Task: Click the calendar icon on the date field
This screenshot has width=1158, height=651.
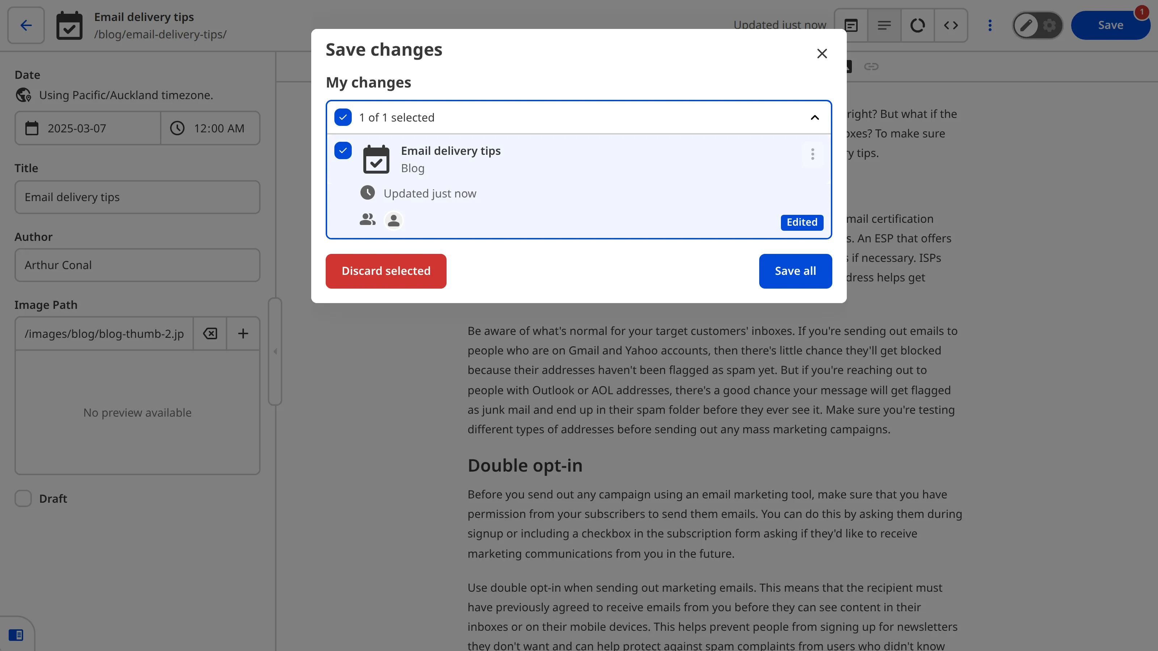Action: pyautogui.click(x=31, y=128)
